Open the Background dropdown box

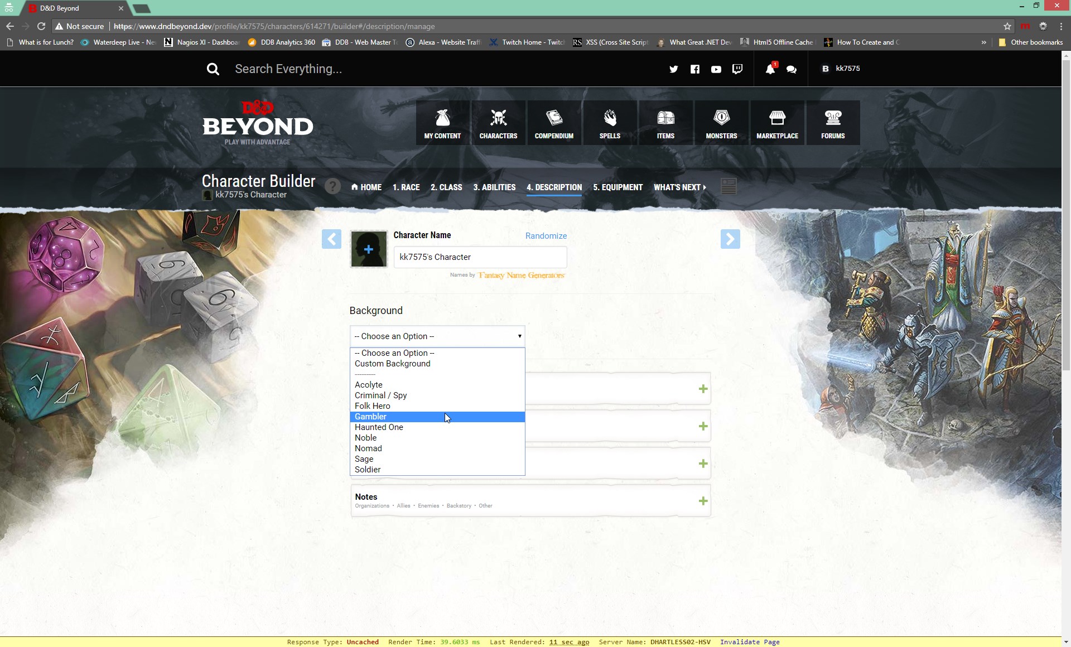[x=437, y=336]
